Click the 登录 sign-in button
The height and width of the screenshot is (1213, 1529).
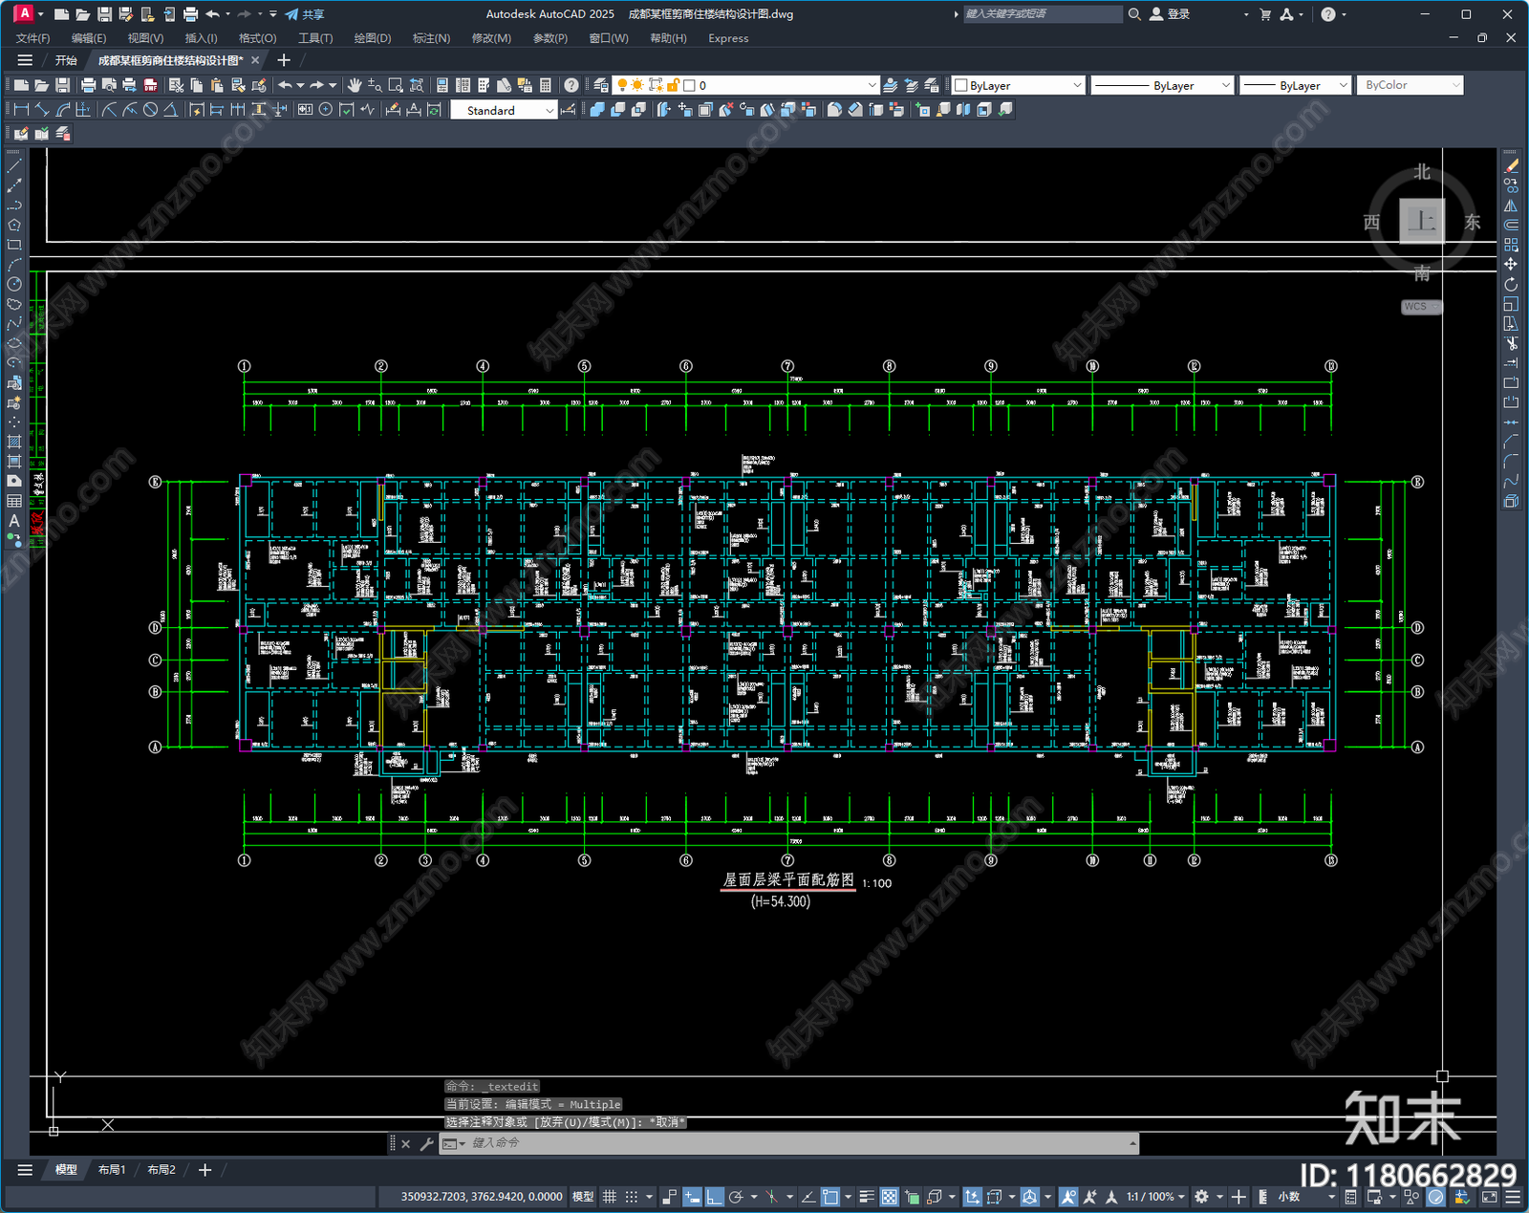coord(1171,14)
